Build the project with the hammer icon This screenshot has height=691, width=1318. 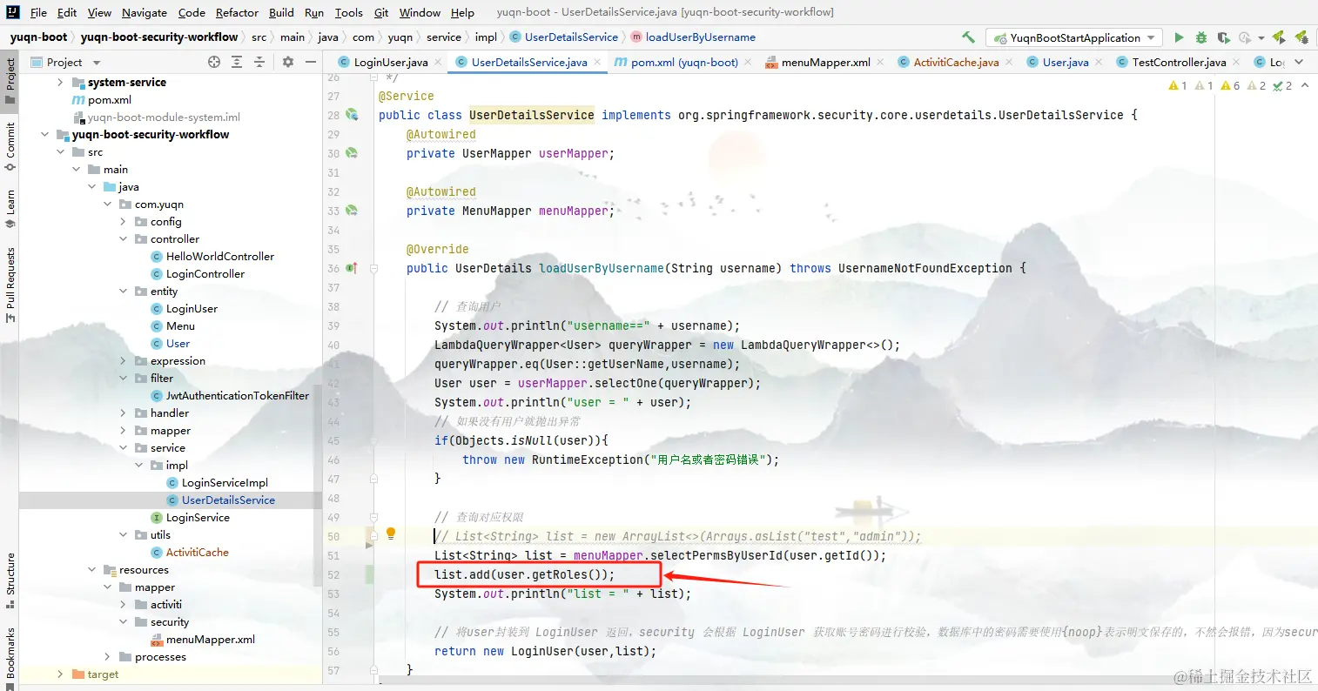[968, 37]
